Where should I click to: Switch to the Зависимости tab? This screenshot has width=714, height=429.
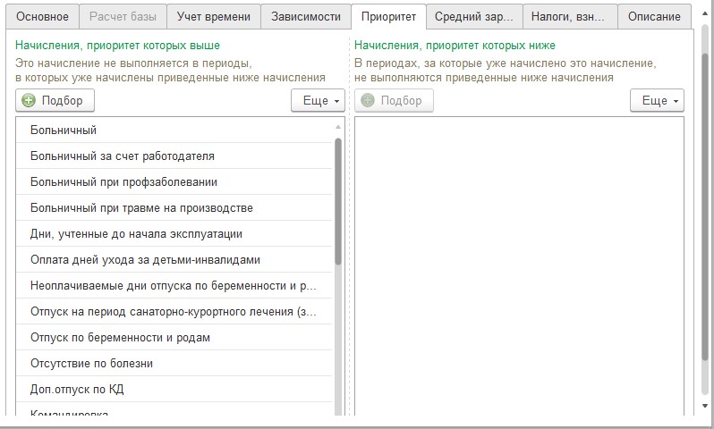pyautogui.click(x=306, y=17)
